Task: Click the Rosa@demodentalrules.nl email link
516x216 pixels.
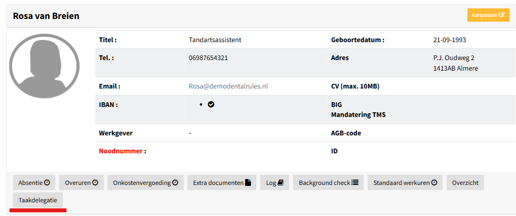Action: pyautogui.click(x=228, y=86)
